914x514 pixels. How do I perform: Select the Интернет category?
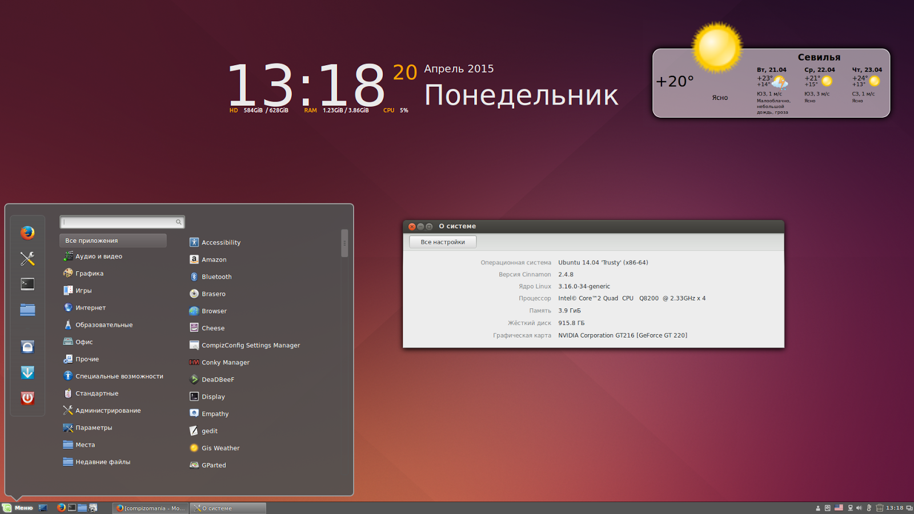[85, 308]
